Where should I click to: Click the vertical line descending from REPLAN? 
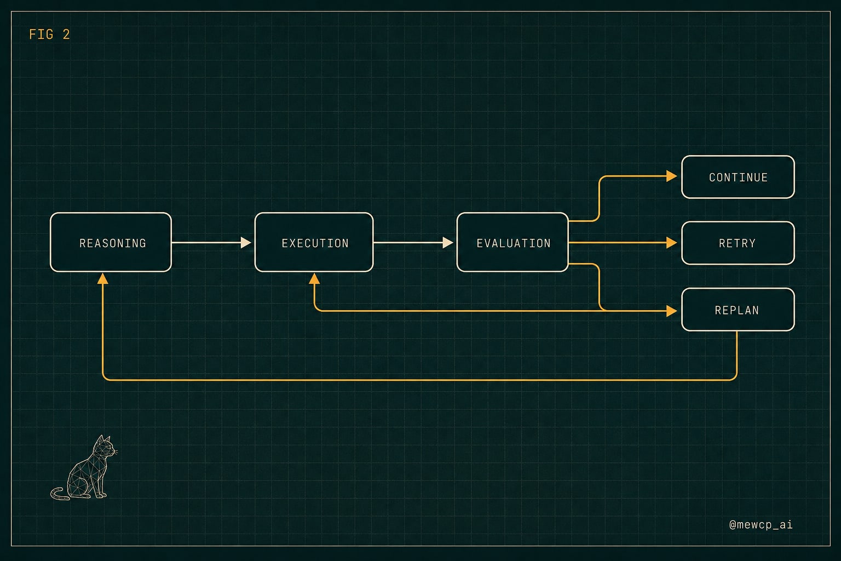pos(736,353)
